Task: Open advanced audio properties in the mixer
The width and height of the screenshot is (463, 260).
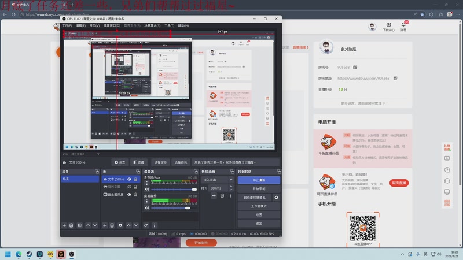Action: click(146, 225)
